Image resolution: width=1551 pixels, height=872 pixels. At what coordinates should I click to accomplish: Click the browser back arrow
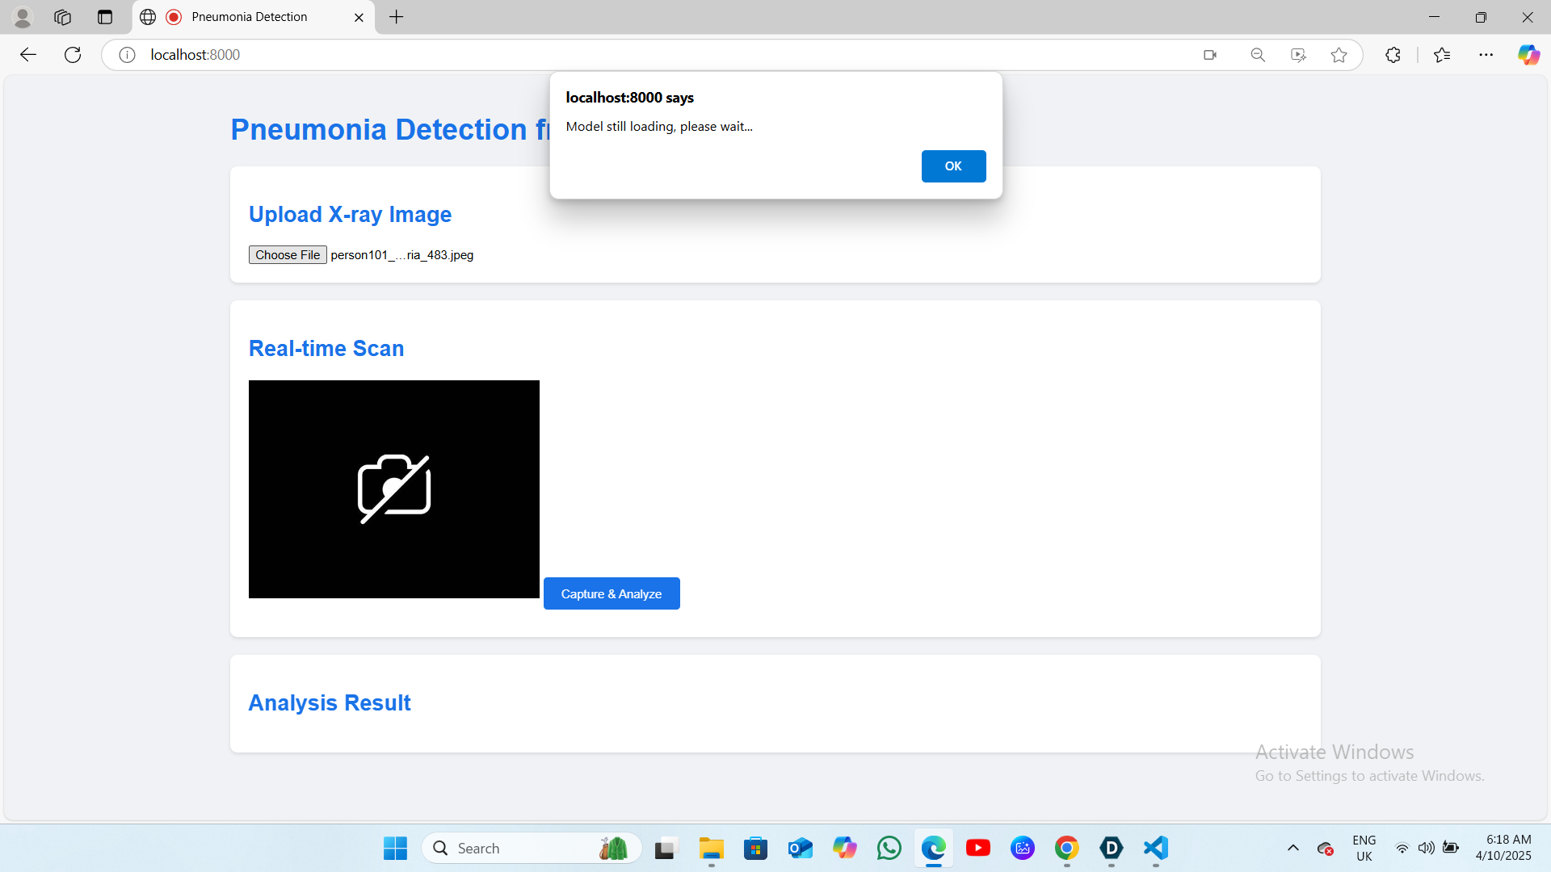point(28,55)
